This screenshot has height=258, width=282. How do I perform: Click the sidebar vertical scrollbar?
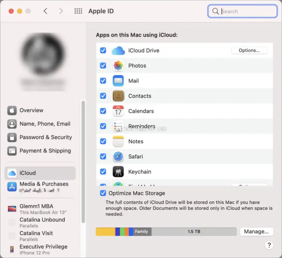83,162
